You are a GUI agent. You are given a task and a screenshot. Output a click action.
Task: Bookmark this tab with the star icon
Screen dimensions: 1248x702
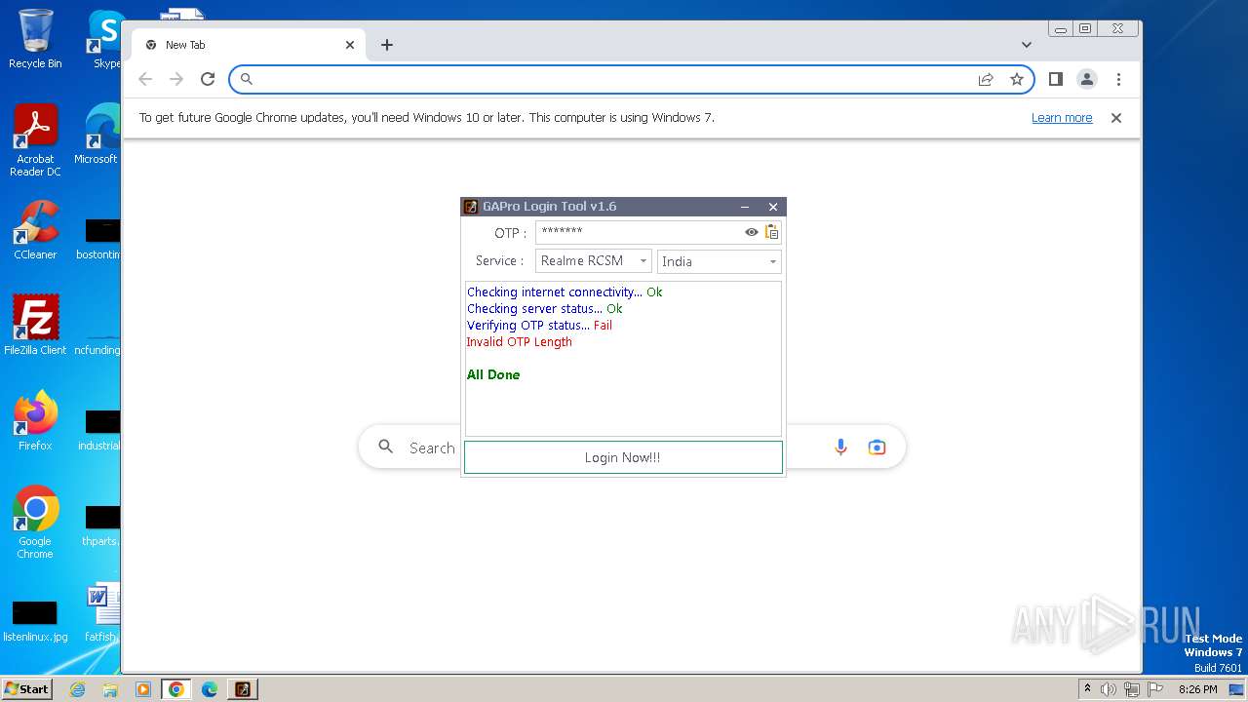click(x=1017, y=79)
